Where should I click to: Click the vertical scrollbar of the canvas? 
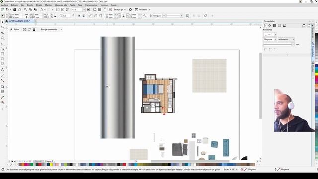[260, 86]
